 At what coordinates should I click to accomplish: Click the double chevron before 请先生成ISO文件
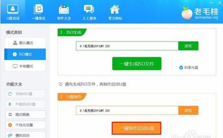pyautogui.click(x=61, y=84)
